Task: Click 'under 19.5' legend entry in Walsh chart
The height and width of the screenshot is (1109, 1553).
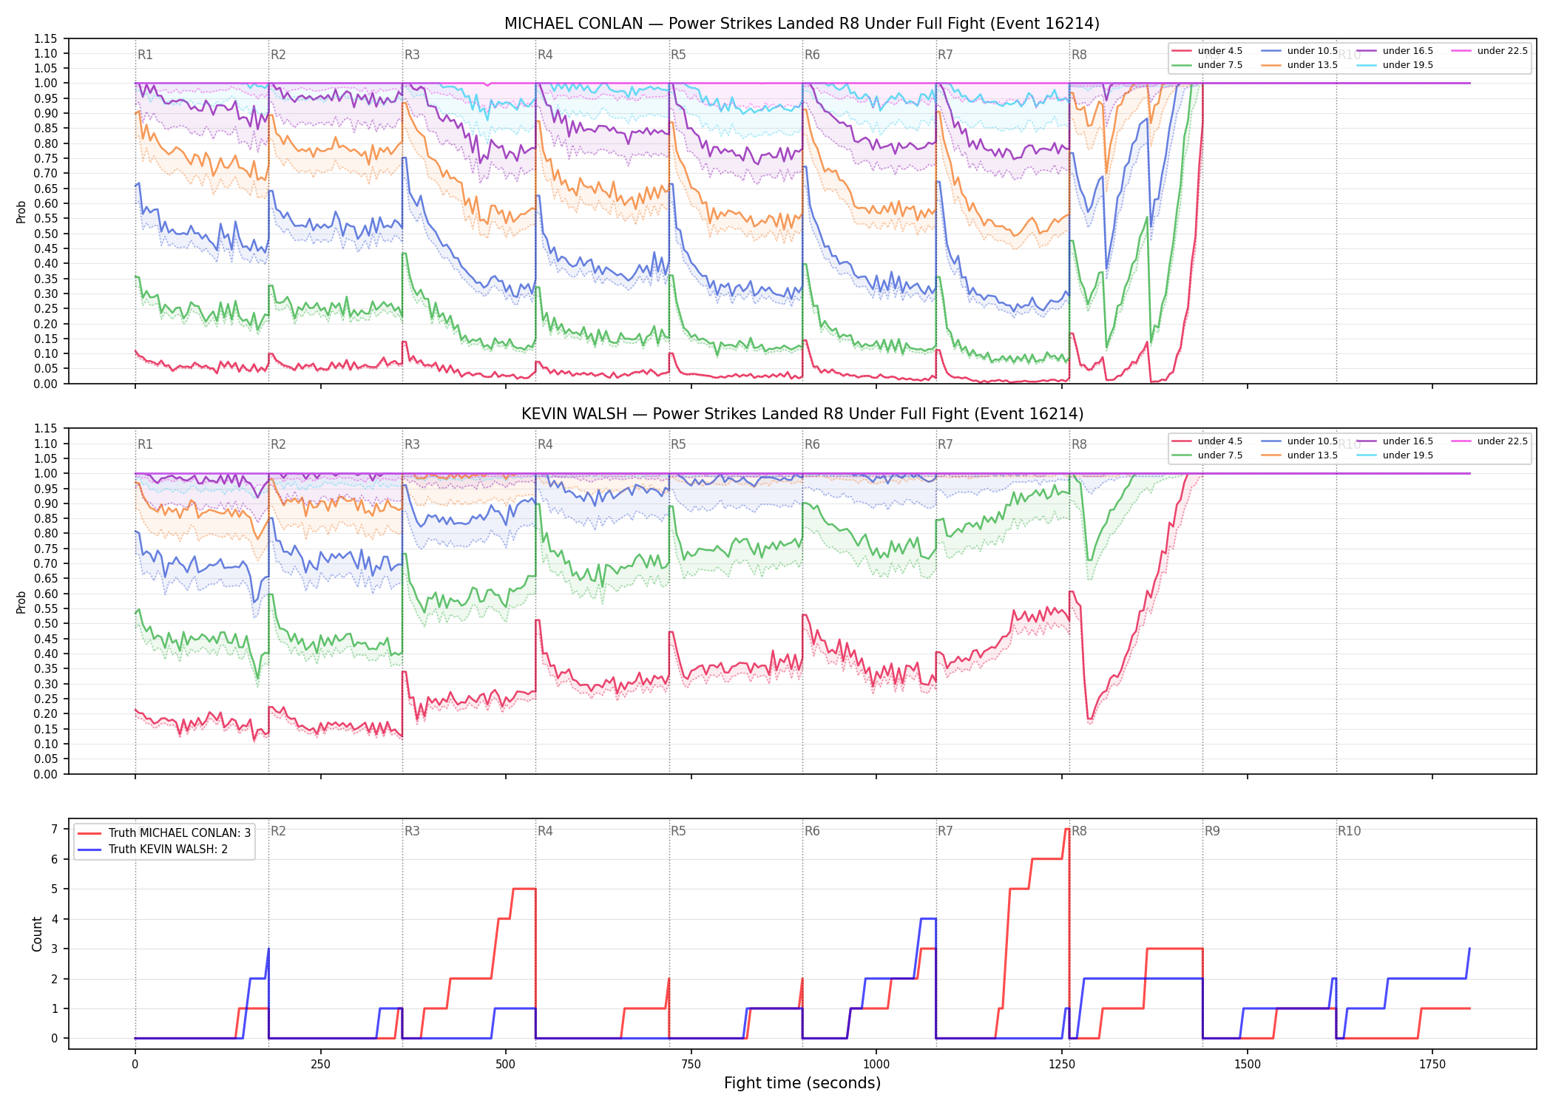Action: coord(1395,455)
